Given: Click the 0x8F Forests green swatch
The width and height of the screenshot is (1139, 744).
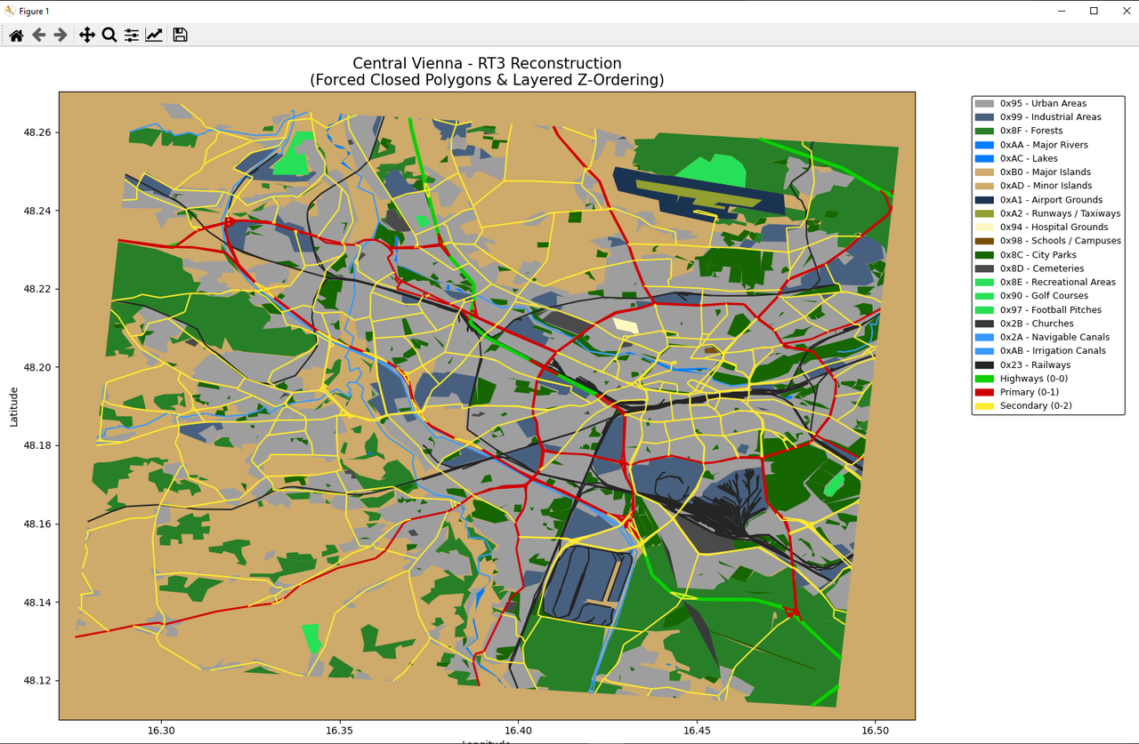Looking at the screenshot, I should 985,131.
